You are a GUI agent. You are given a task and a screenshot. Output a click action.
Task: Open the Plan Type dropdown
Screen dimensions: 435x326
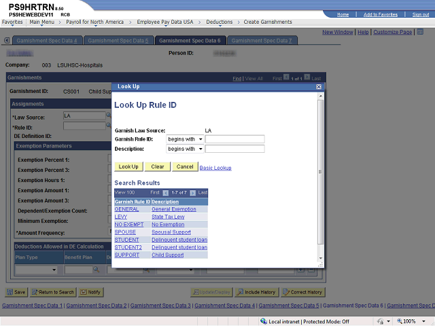point(36,270)
